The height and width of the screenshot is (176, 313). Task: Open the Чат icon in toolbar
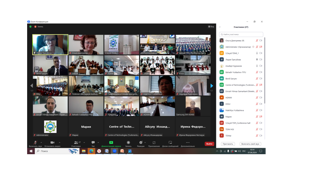pos(93,142)
